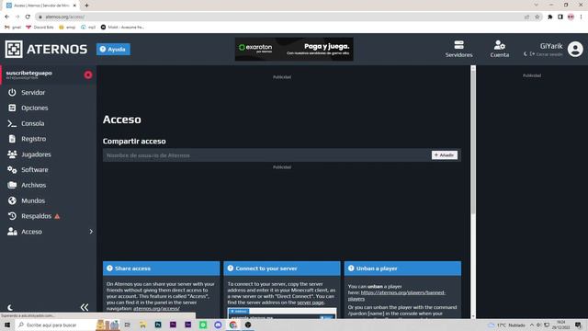Click the user avatar profile icon
The image size is (588, 331).
(x=575, y=49)
